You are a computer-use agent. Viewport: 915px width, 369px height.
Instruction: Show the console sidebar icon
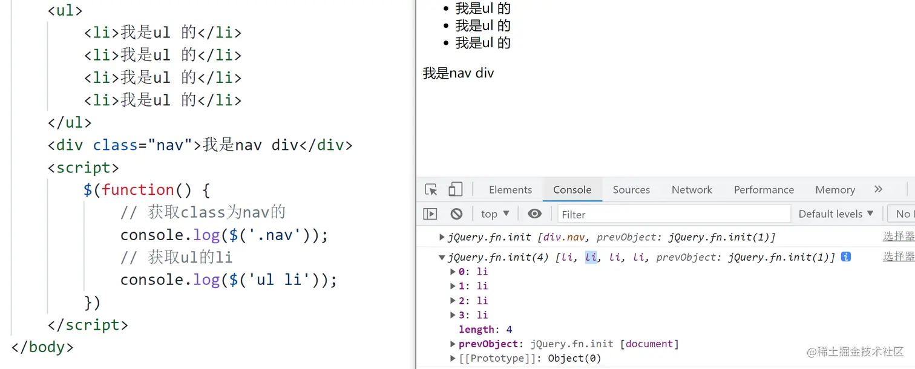pyautogui.click(x=430, y=214)
